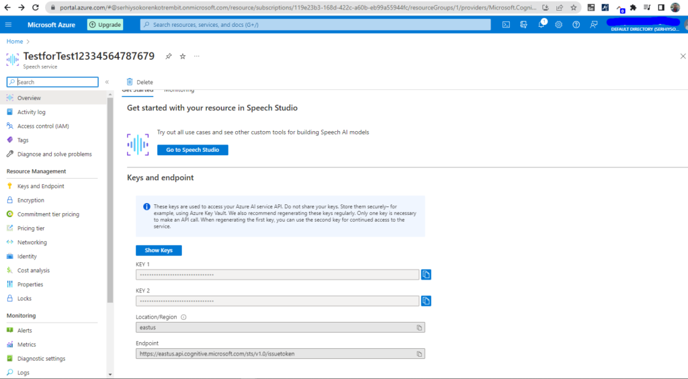688x379 pixels.
Task: Pin the resource to dashboard
Action: click(169, 56)
